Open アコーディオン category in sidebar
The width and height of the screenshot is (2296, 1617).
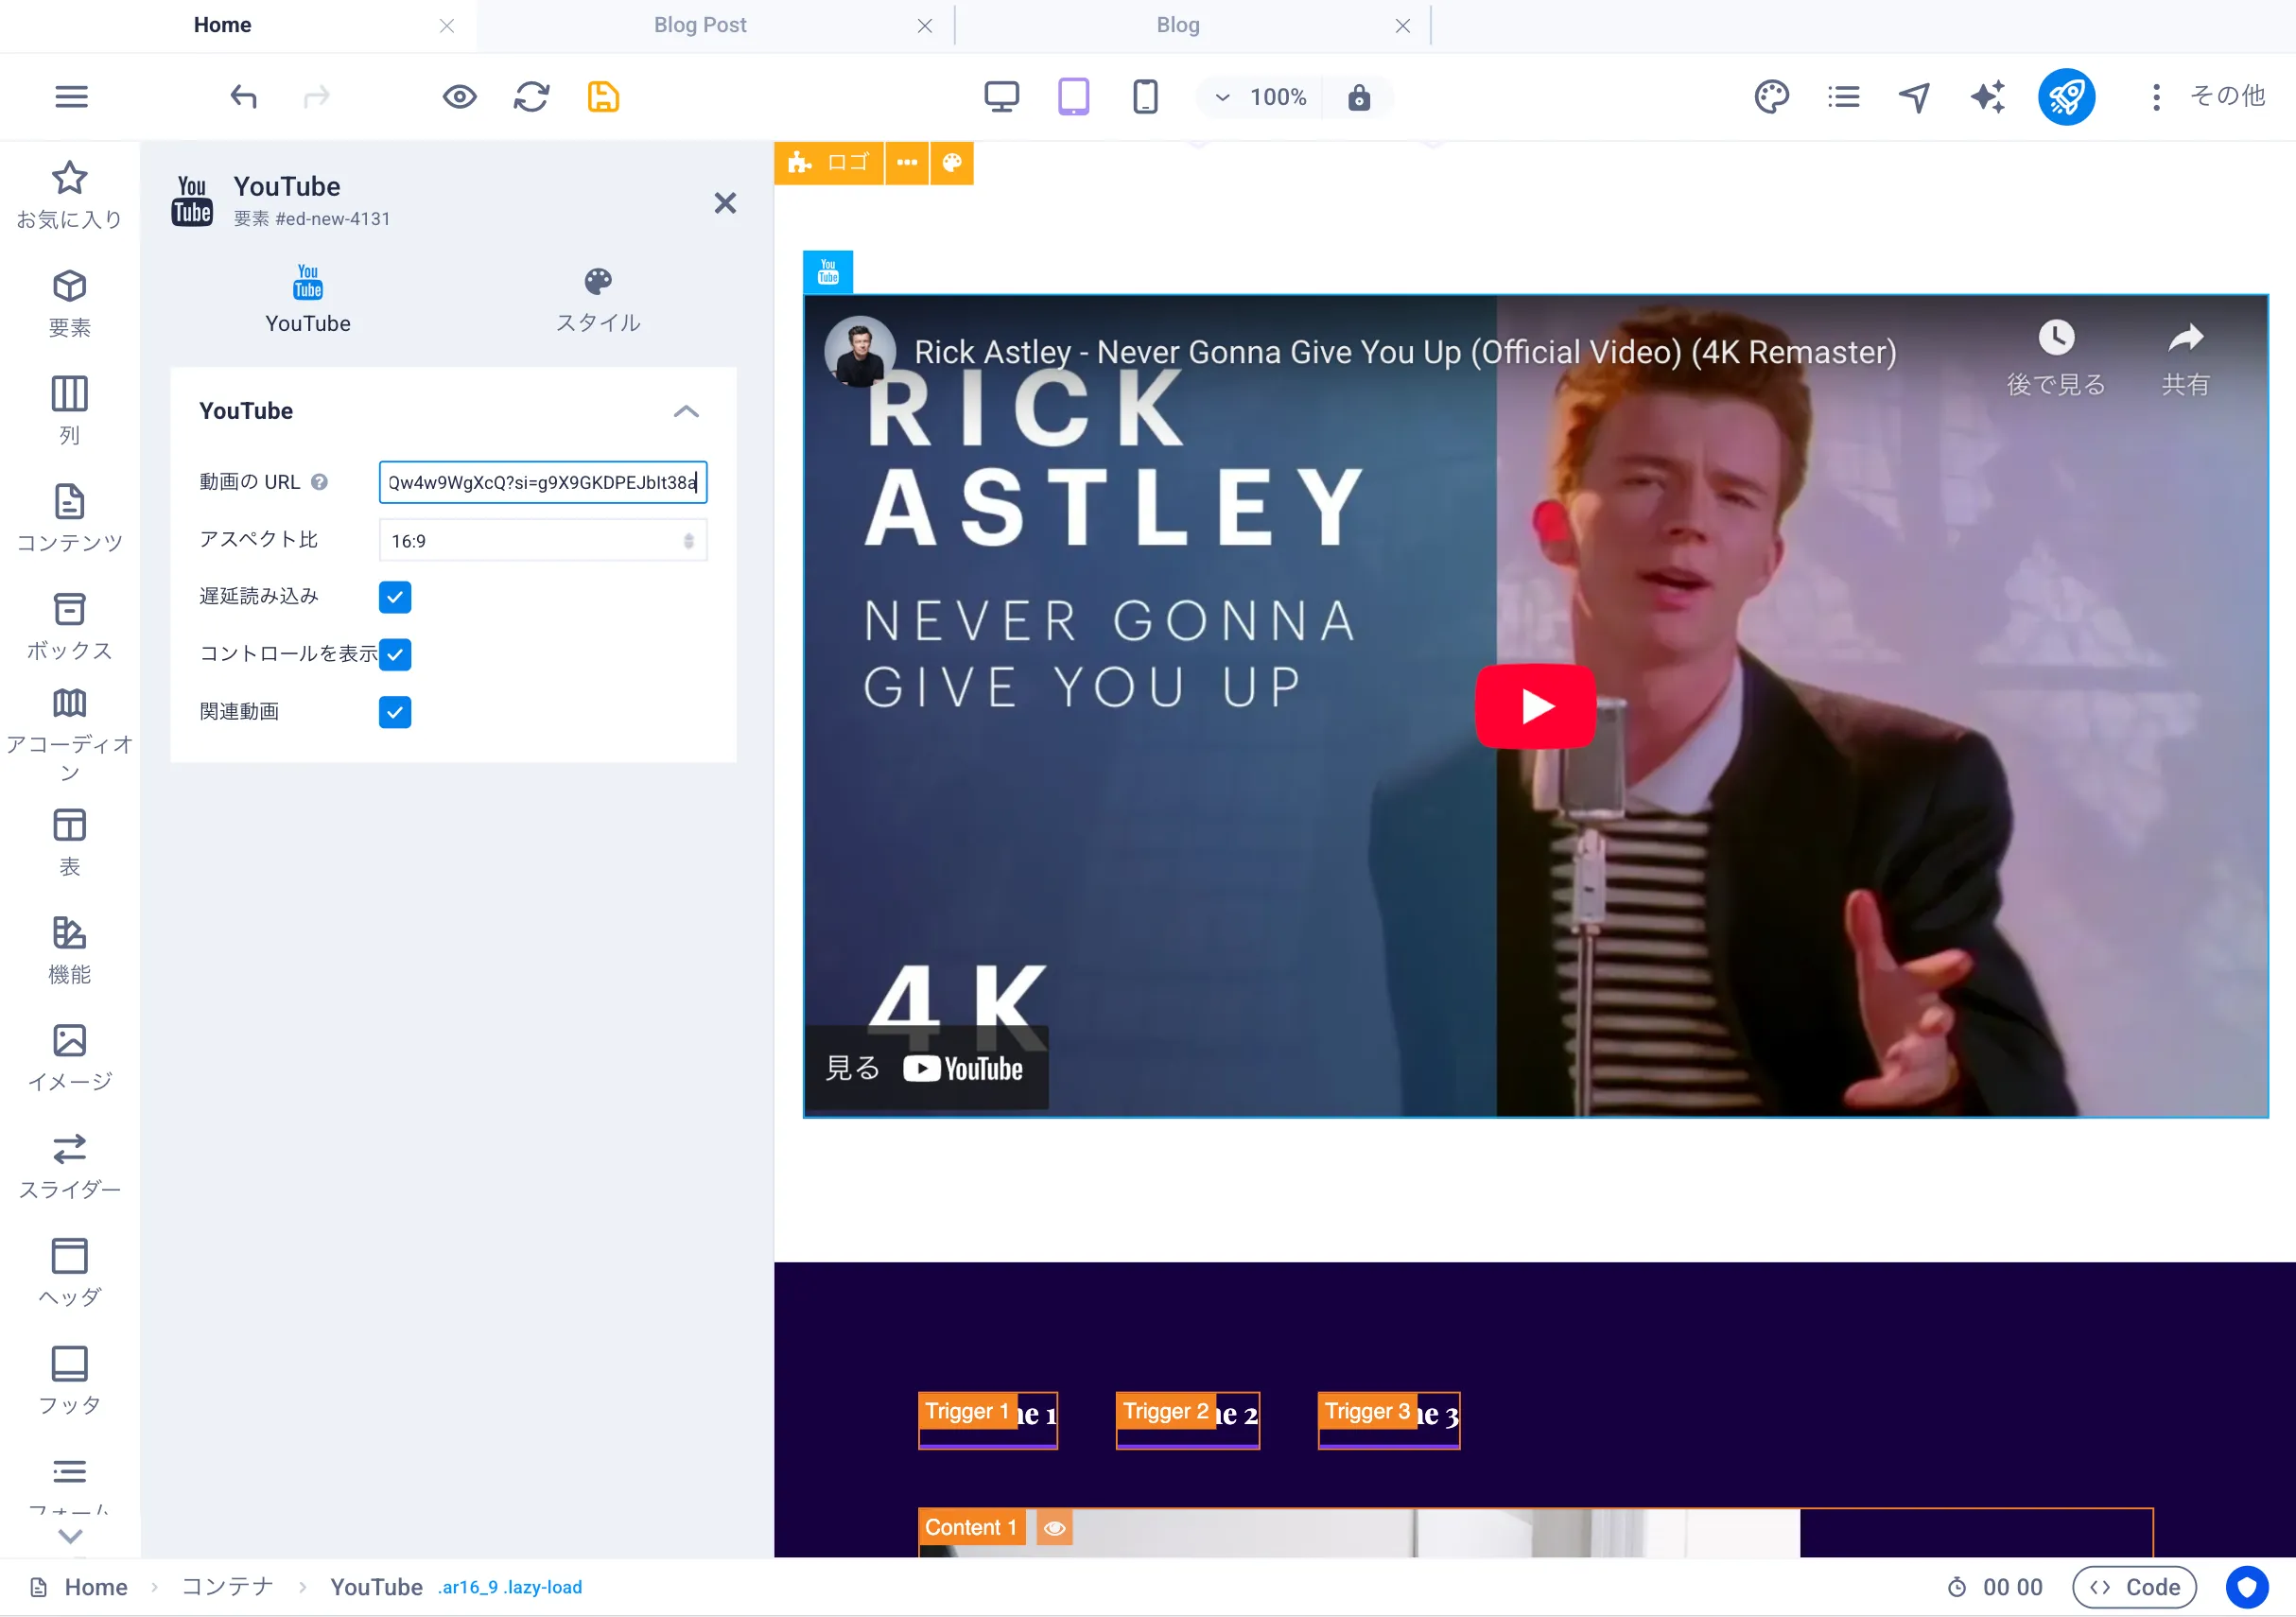pos(69,735)
